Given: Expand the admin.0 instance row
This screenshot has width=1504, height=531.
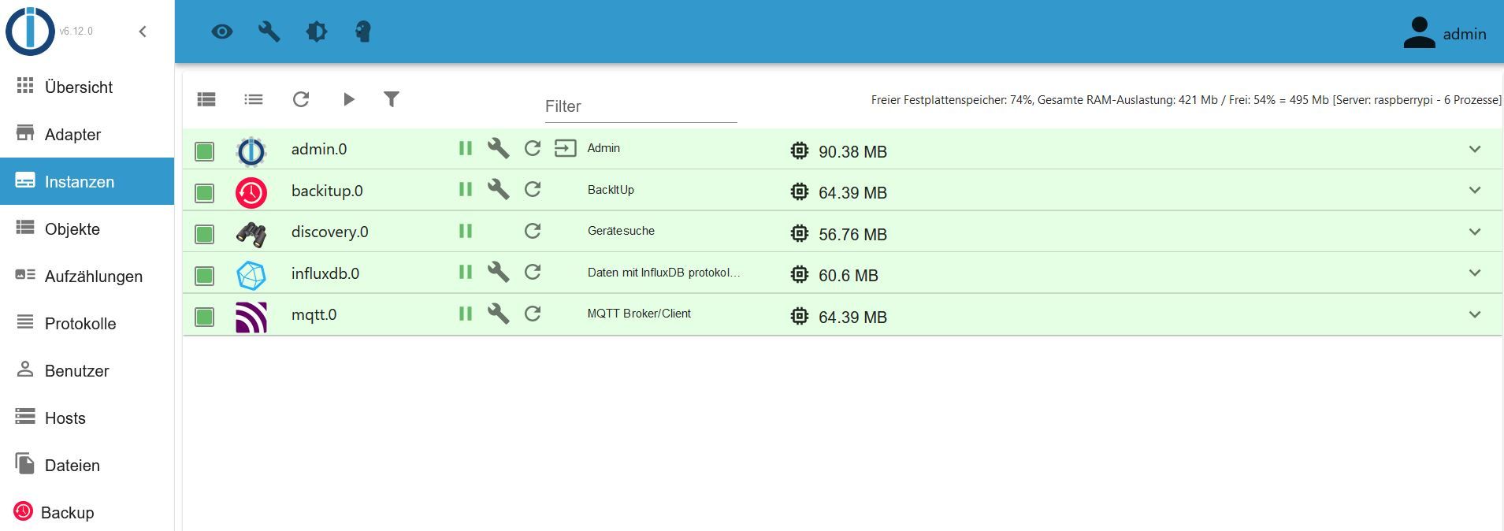Looking at the screenshot, I should [1474, 149].
